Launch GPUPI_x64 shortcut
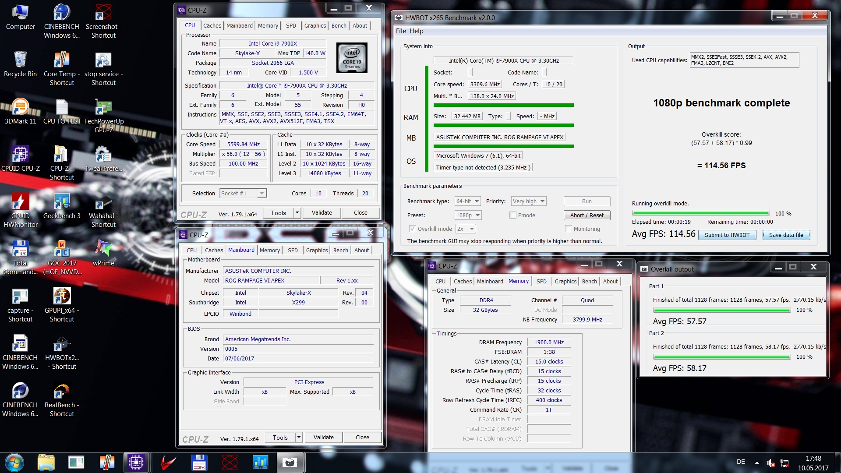Image resolution: width=841 pixels, height=473 pixels. tap(62, 305)
